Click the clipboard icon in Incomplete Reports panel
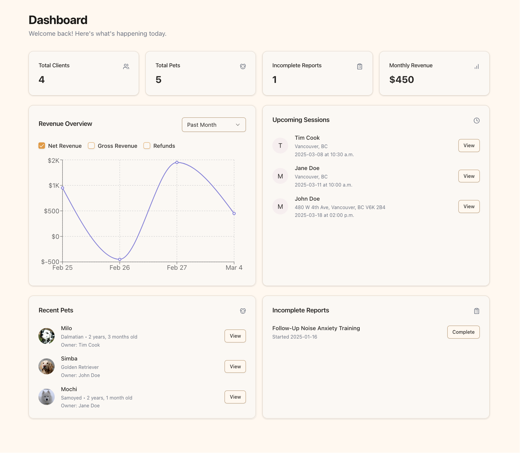The width and height of the screenshot is (520, 453). (476, 311)
